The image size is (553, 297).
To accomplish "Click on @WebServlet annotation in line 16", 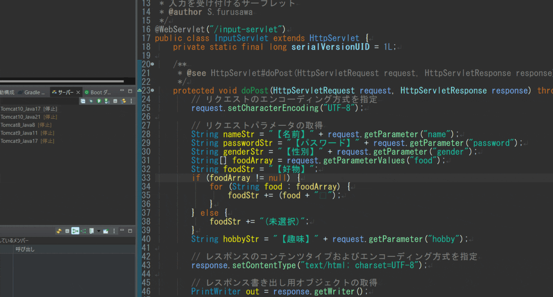I will (179, 30).
